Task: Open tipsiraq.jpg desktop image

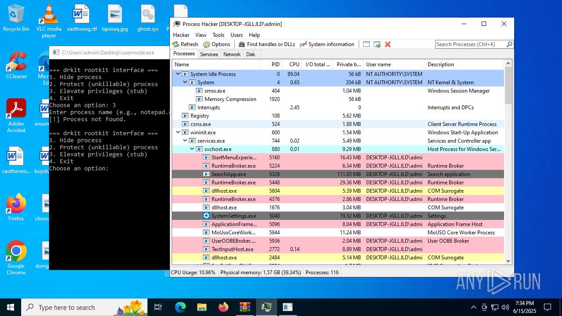Action: [115, 18]
